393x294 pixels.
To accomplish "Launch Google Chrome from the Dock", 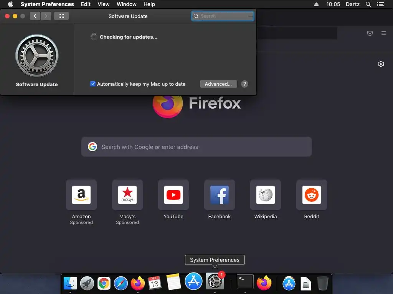I will tap(104, 283).
